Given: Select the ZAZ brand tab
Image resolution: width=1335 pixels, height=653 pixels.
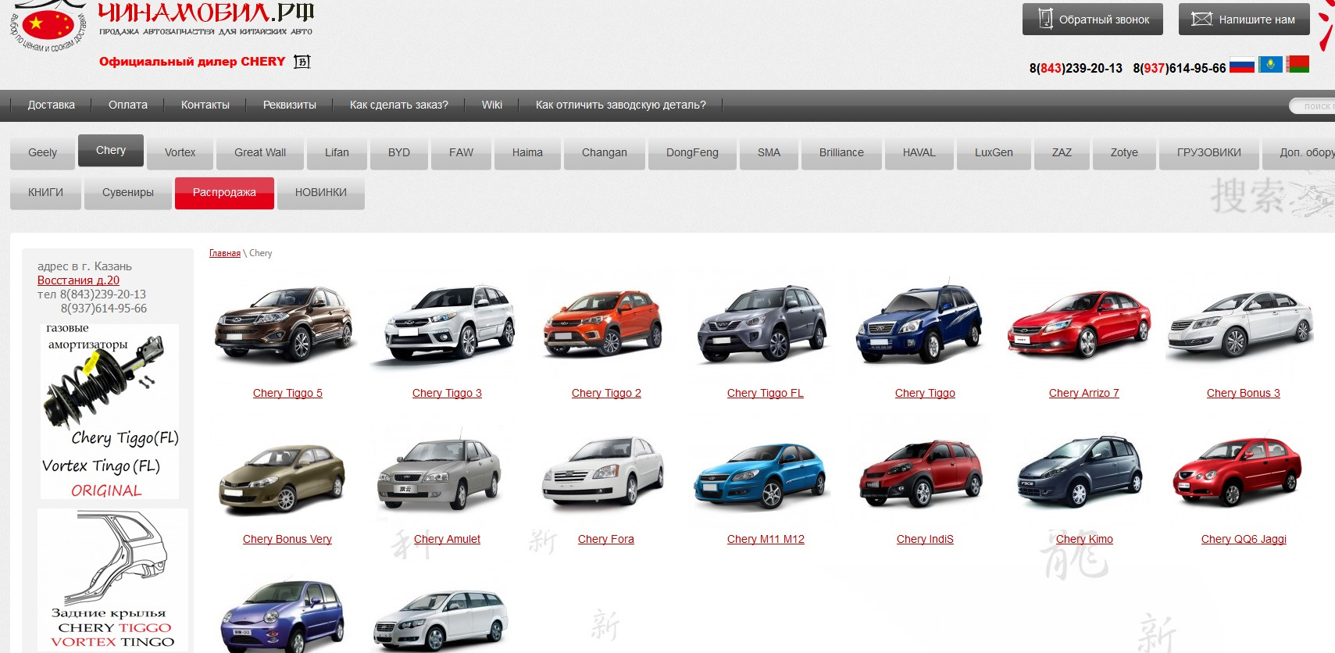Looking at the screenshot, I should tap(1062, 153).
